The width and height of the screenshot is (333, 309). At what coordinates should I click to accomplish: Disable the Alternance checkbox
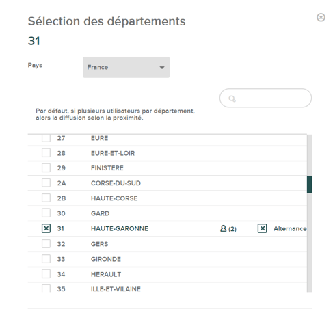click(262, 228)
